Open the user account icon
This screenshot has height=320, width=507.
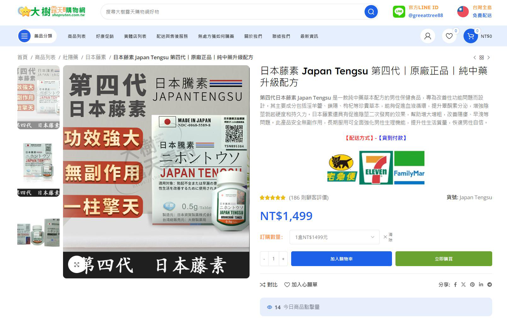pyautogui.click(x=428, y=36)
